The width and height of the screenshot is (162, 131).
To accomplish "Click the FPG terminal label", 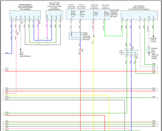I will coord(38,17).
